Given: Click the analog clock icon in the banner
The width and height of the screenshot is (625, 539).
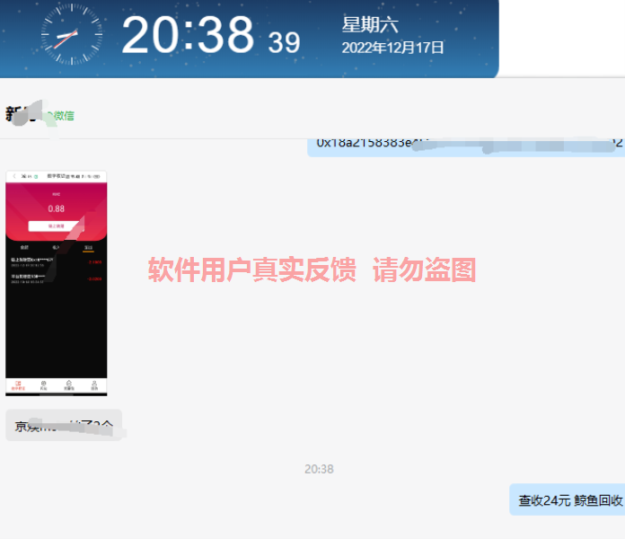Looking at the screenshot, I should [72, 36].
